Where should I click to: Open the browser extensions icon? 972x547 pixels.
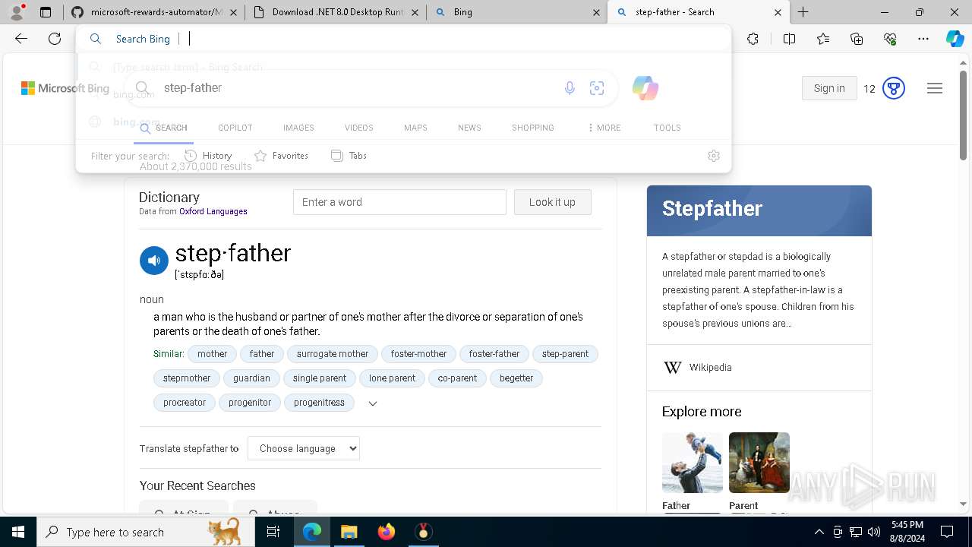click(753, 39)
